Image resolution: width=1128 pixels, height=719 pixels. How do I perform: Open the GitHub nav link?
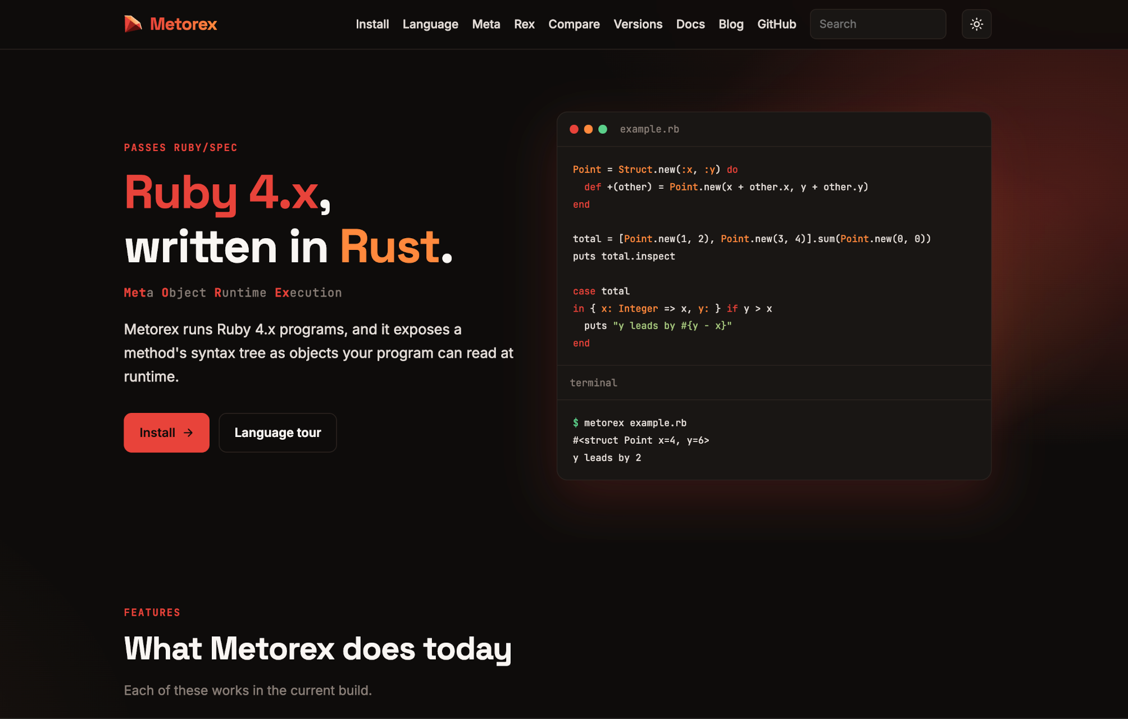pos(777,24)
